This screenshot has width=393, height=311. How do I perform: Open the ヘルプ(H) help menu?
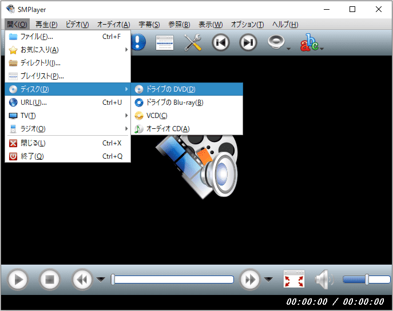pyautogui.click(x=285, y=25)
